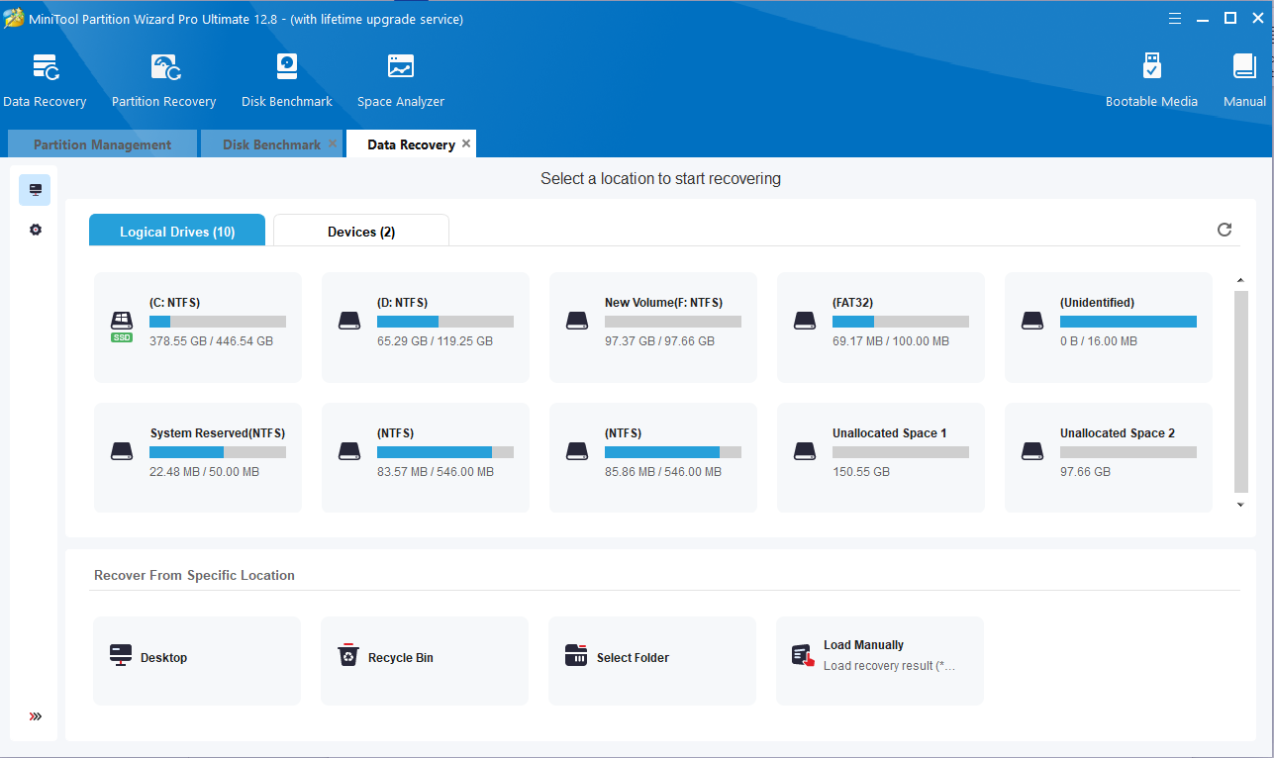Click the Recycle Bin label

point(401,657)
